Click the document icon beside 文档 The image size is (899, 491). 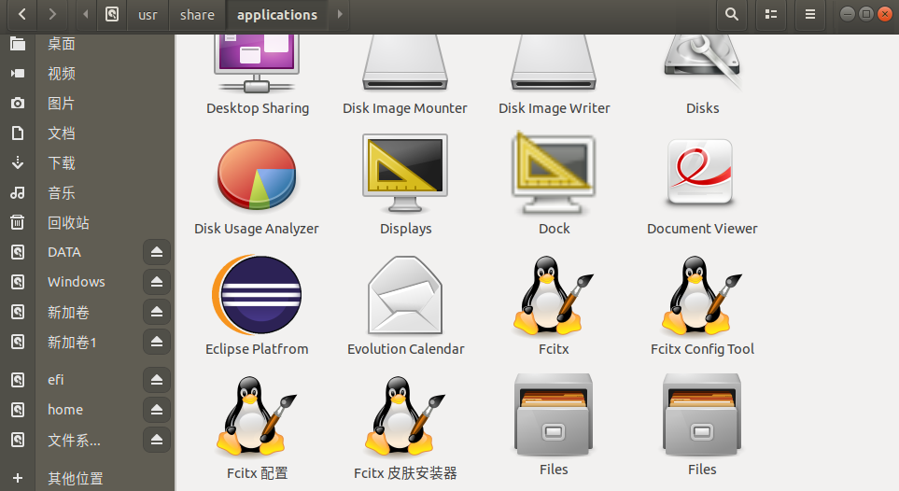18,133
